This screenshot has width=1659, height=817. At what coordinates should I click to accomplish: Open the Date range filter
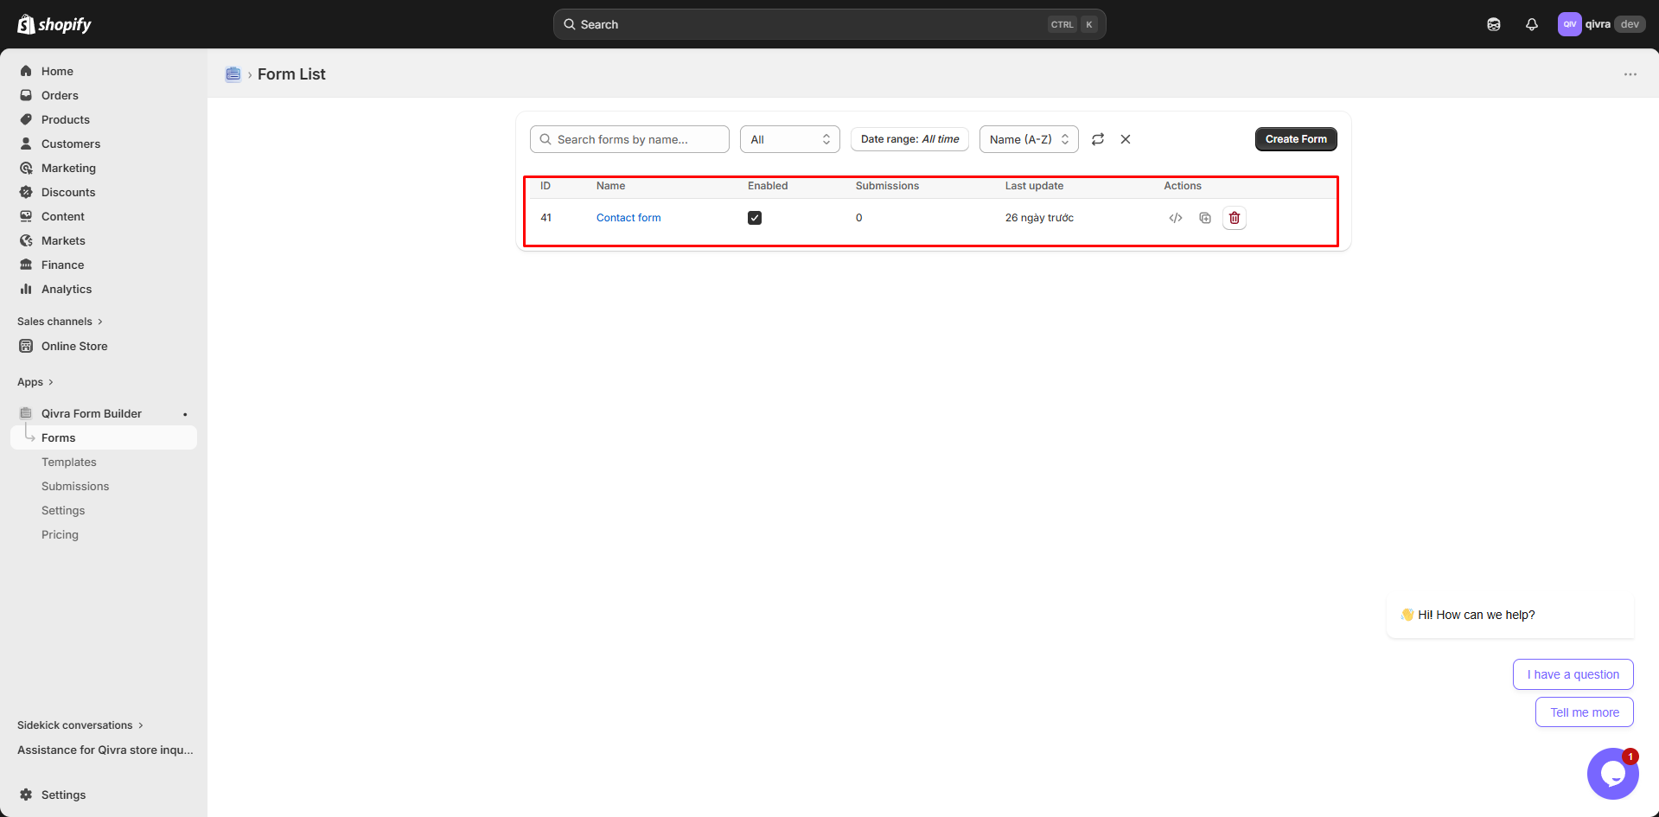point(909,139)
